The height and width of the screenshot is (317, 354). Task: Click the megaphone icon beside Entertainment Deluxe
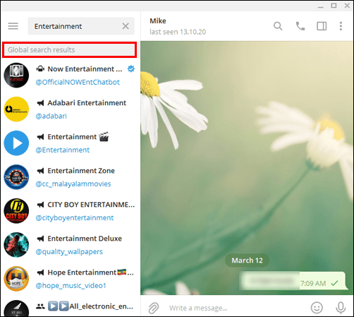point(40,239)
